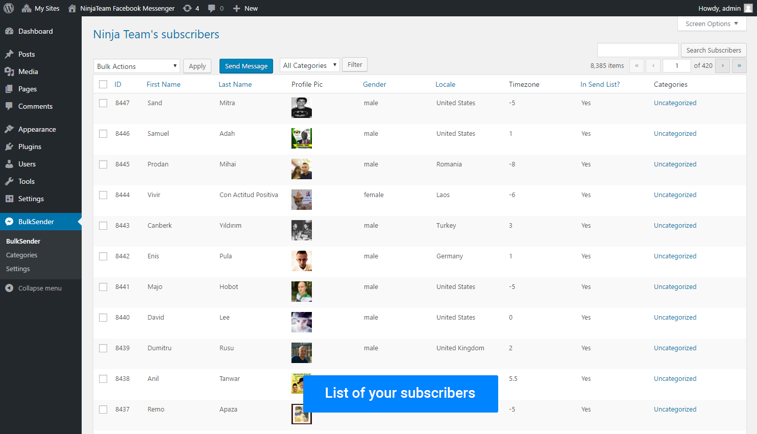
Task: Open the All Categories dropdown
Action: tap(309, 65)
